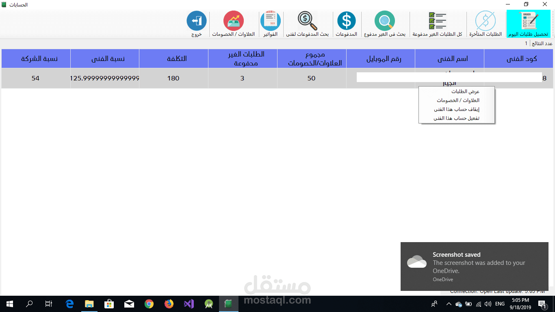Launch Microsoft Edge from taskbar
555x312 pixels.
tap(69, 304)
